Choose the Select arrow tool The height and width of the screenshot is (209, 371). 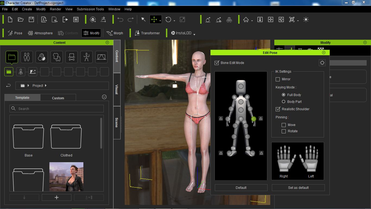coord(143,20)
